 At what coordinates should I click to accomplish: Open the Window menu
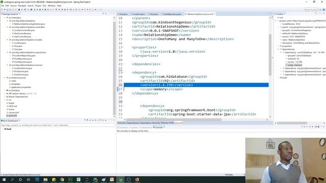51,6
